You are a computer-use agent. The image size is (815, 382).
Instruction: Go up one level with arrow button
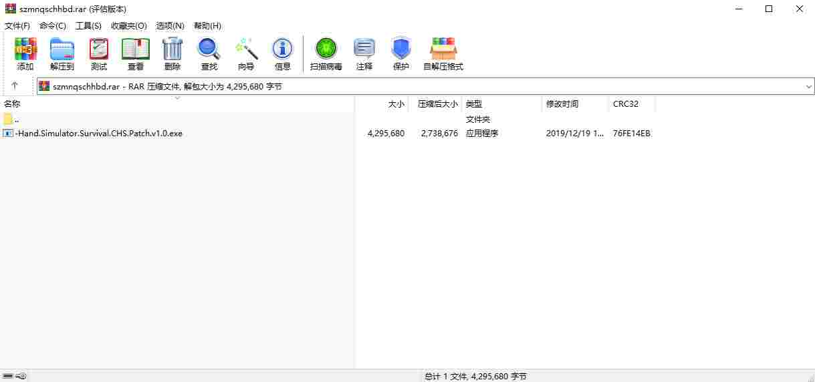click(15, 86)
